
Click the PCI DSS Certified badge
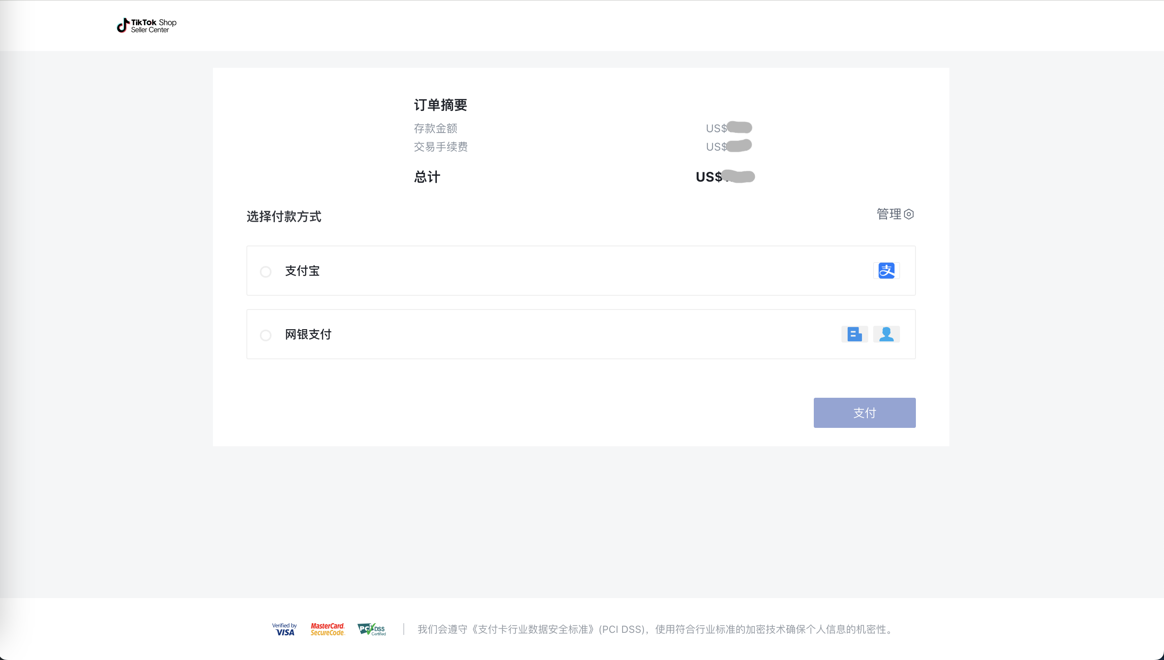[x=372, y=629]
